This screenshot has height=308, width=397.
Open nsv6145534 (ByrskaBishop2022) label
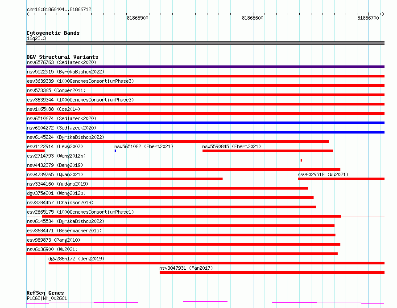(66, 221)
